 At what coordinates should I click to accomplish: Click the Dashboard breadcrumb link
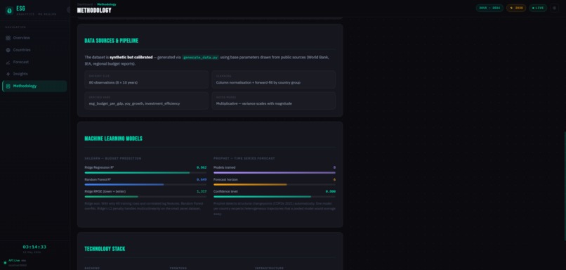pyautogui.click(x=84, y=4)
